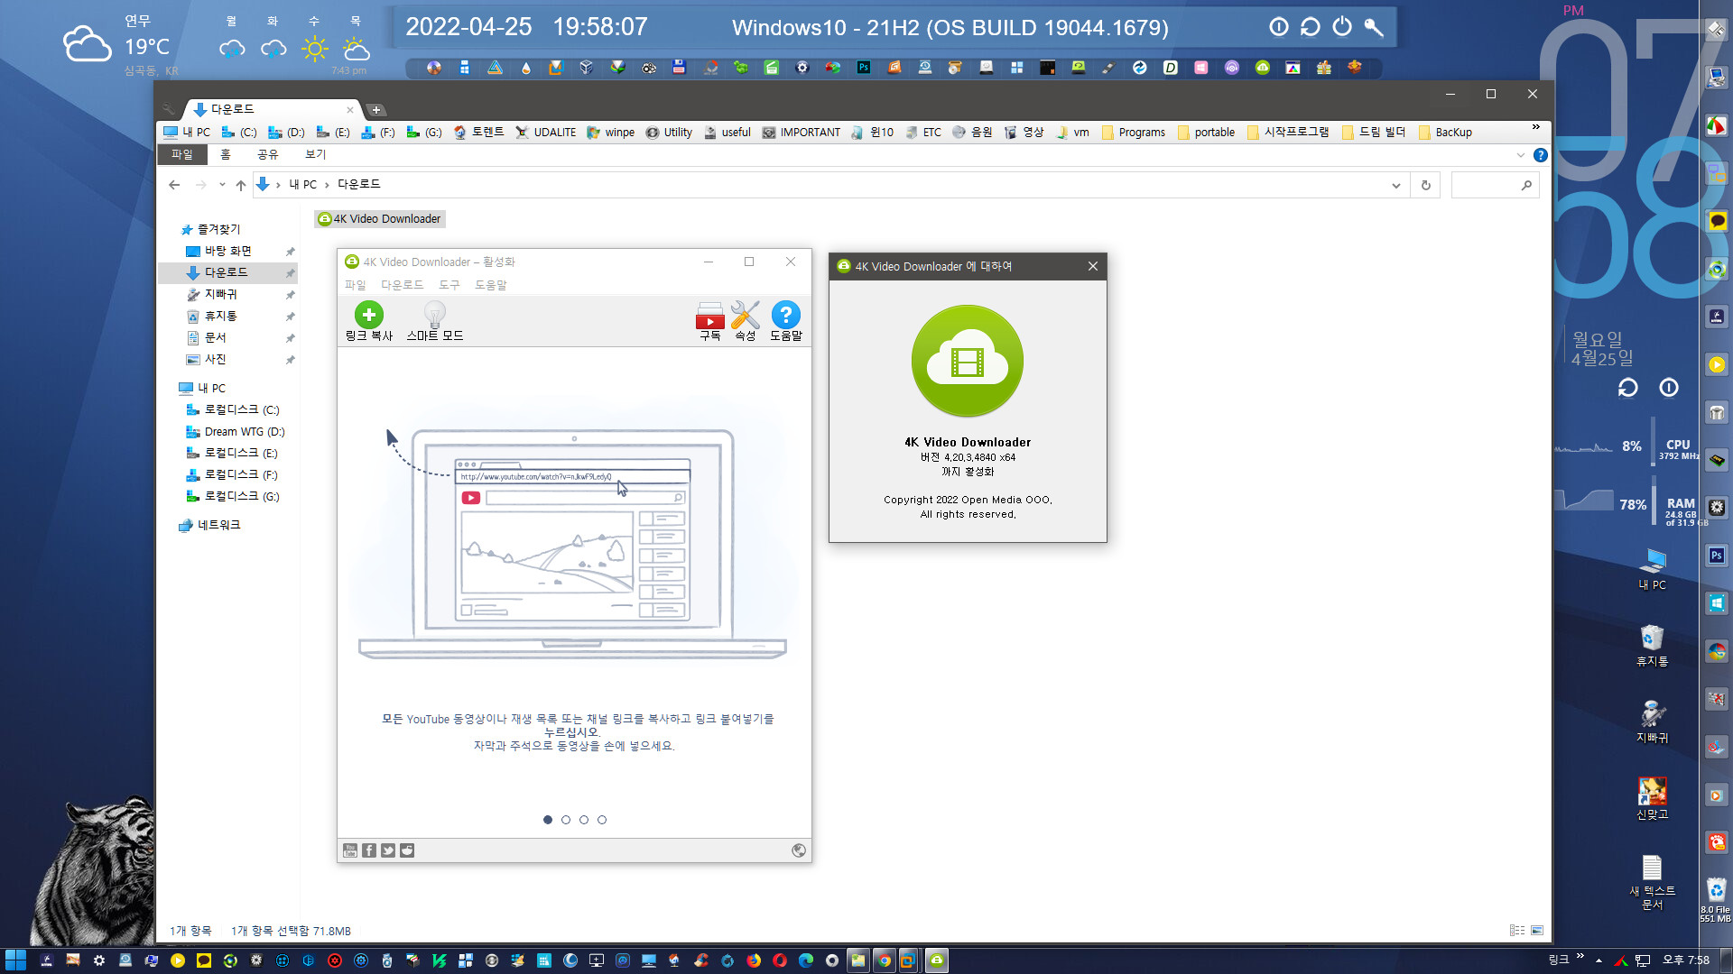The width and height of the screenshot is (1733, 974).
Task: Click the Twitter icon in downloader footer
Action: point(388,850)
